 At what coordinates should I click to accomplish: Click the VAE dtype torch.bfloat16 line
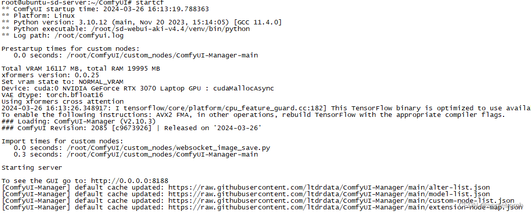[52, 95]
